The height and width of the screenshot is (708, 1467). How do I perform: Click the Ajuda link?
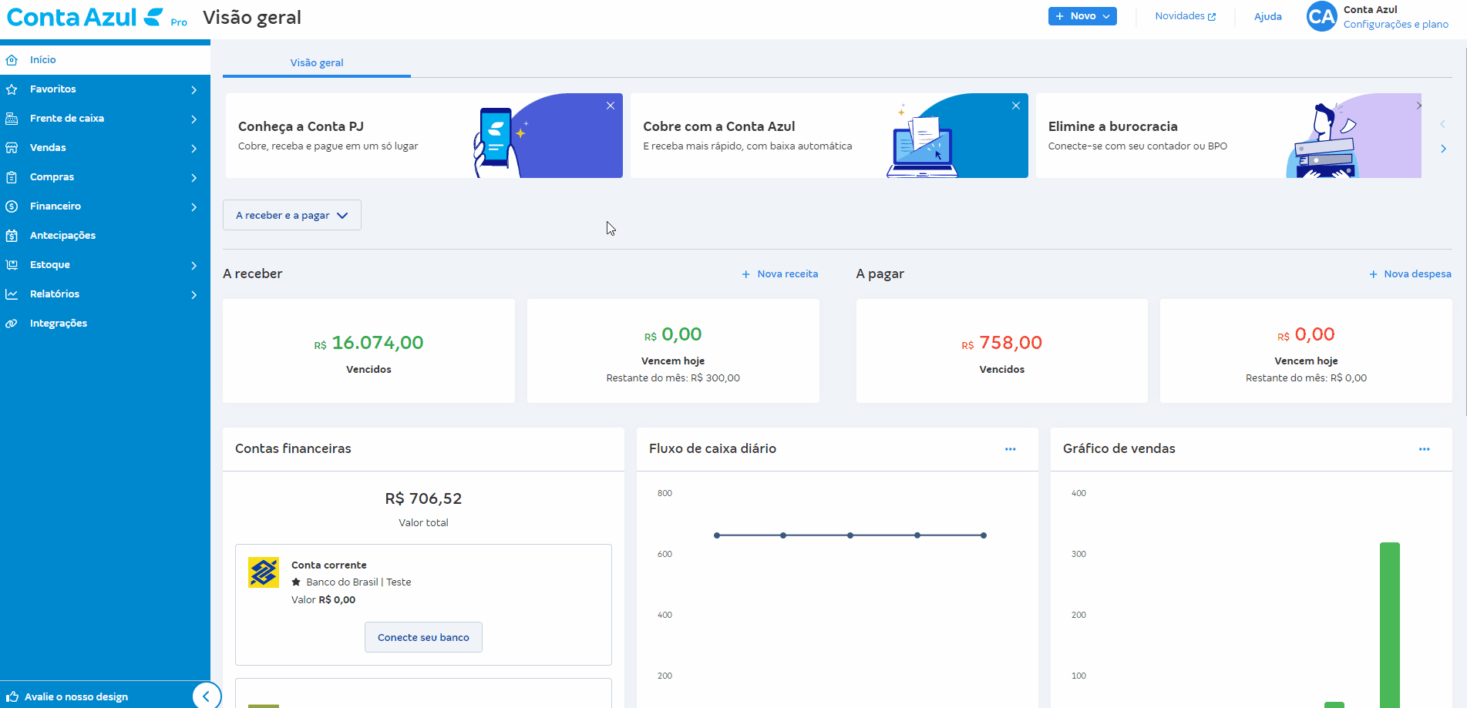[x=1267, y=16]
